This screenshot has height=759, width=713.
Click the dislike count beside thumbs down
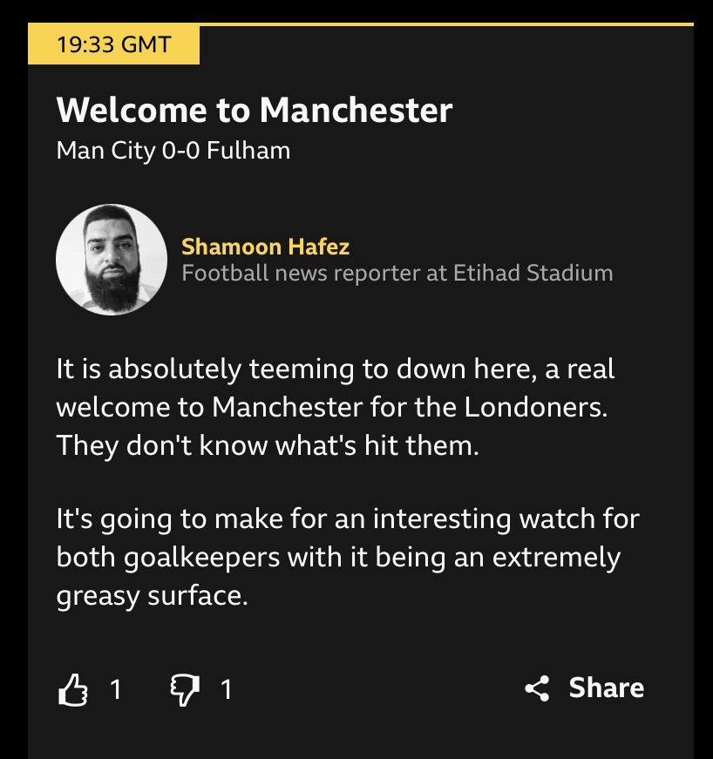coord(226,689)
